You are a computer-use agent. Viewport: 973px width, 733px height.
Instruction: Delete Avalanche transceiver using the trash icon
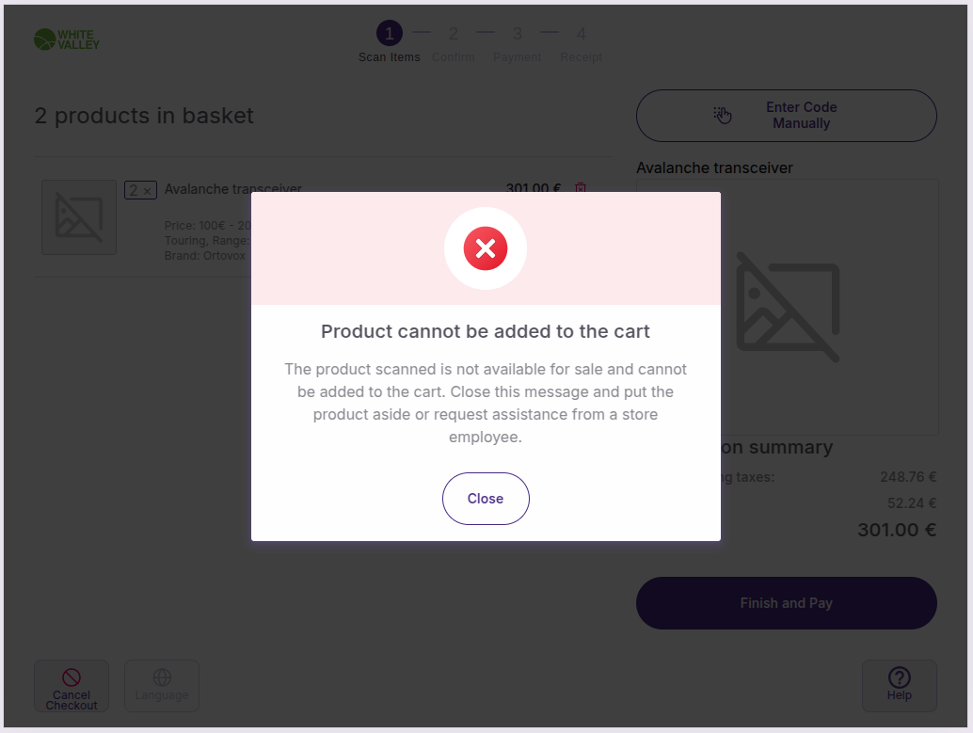pyautogui.click(x=581, y=188)
